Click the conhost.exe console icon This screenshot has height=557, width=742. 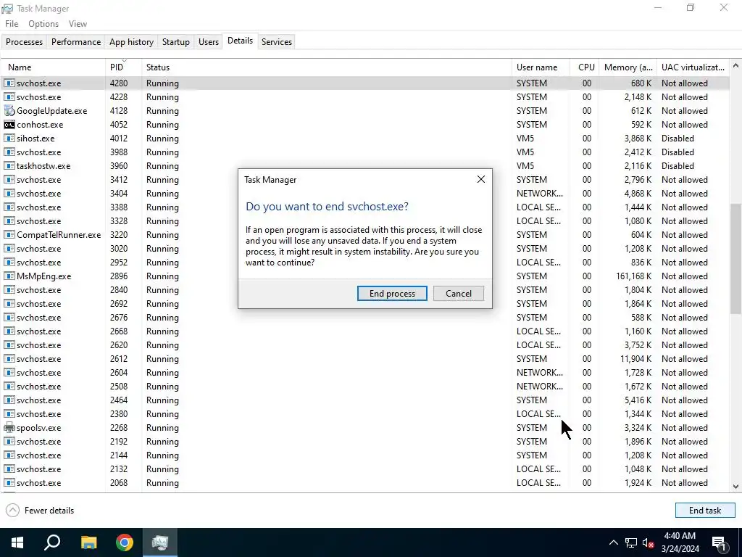tap(9, 125)
